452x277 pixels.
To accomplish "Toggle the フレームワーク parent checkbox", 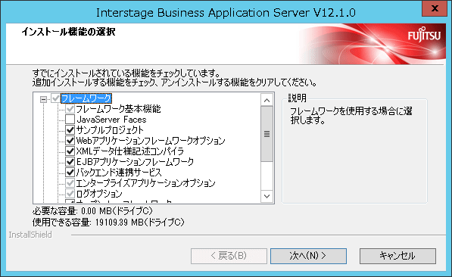I will pyautogui.click(x=55, y=98).
